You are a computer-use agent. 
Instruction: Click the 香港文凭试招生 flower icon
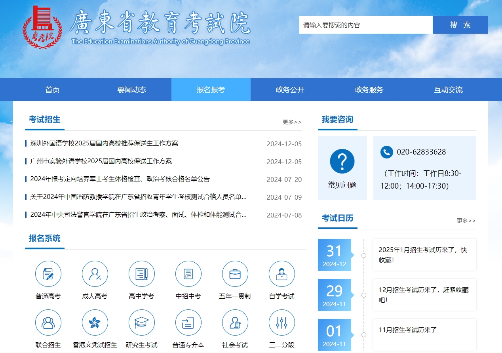coord(95,322)
